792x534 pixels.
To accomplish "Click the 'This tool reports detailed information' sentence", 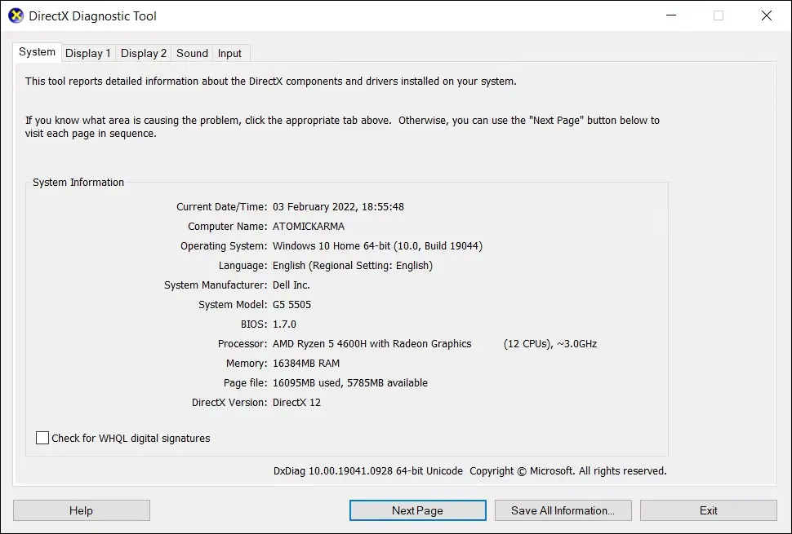I will tap(271, 82).
